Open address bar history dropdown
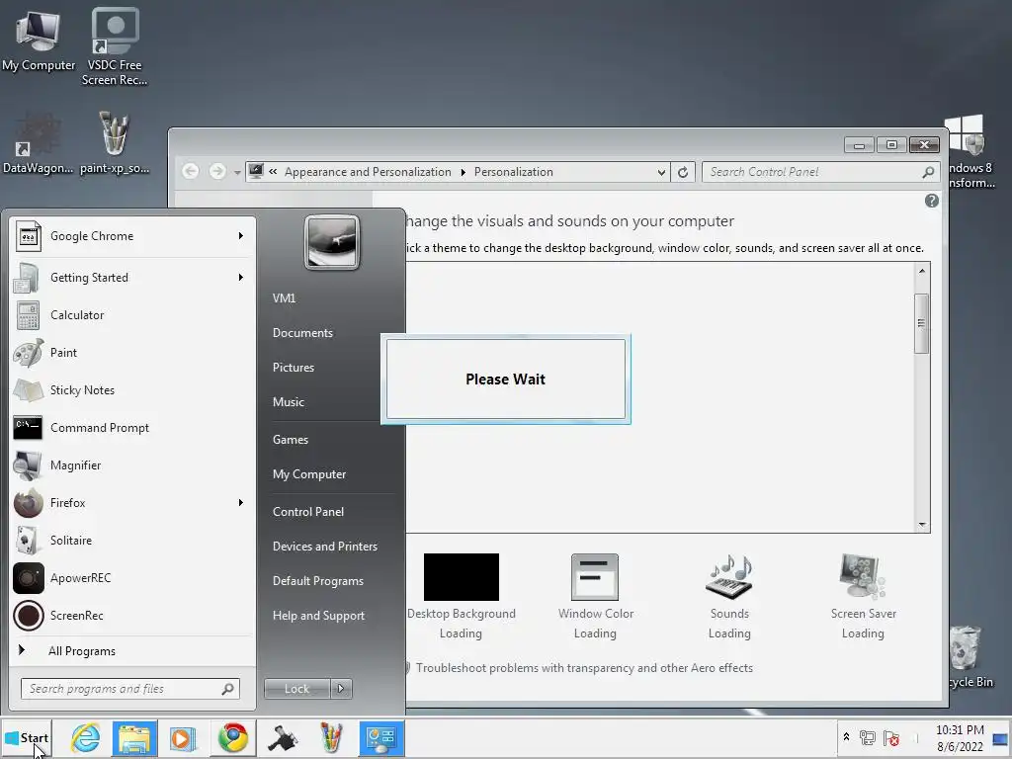The width and height of the screenshot is (1012, 759). click(661, 172)
